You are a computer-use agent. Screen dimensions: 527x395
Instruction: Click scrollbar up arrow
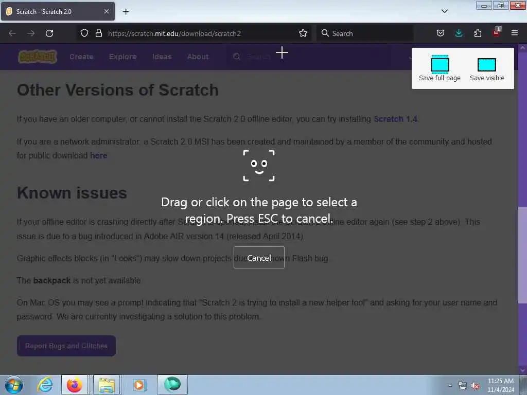pos(522,48)
